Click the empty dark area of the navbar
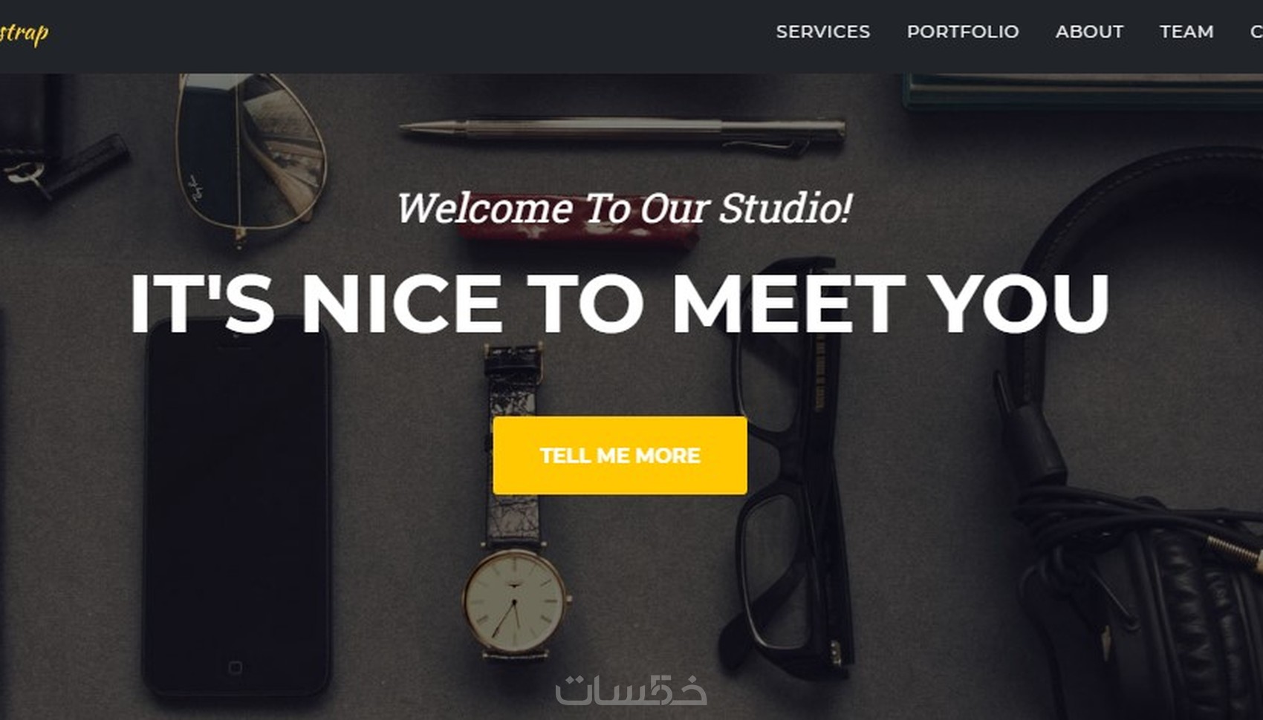This screenshot has width=1263, height=720. point(409,36)
